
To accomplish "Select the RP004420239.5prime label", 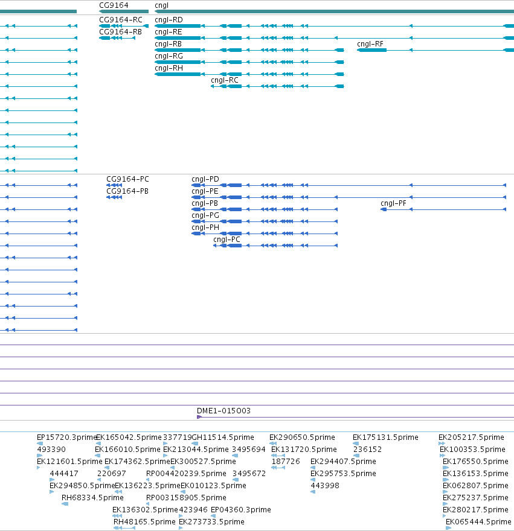I will [x=186, y=474].
